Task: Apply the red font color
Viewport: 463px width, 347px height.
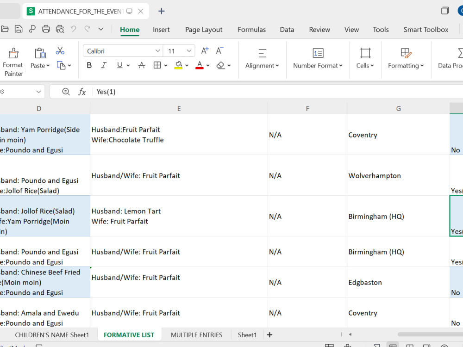Action: tap(200, 65)
